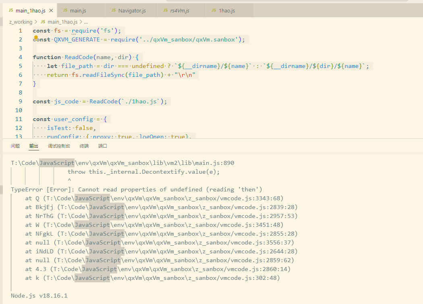Screen dimensions: 423x304
Task: Click JS icon on main.js tab
Action: [x=65, y=10]
